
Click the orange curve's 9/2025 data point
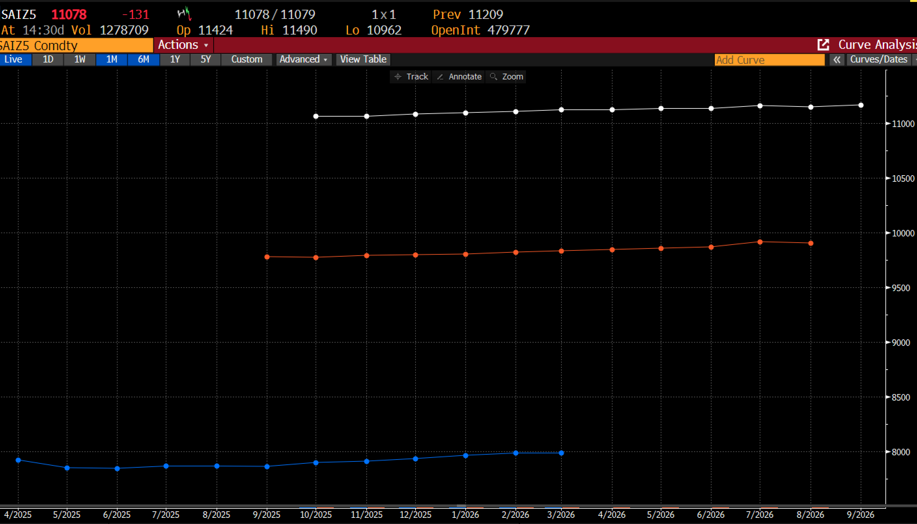tap(267, 257)
